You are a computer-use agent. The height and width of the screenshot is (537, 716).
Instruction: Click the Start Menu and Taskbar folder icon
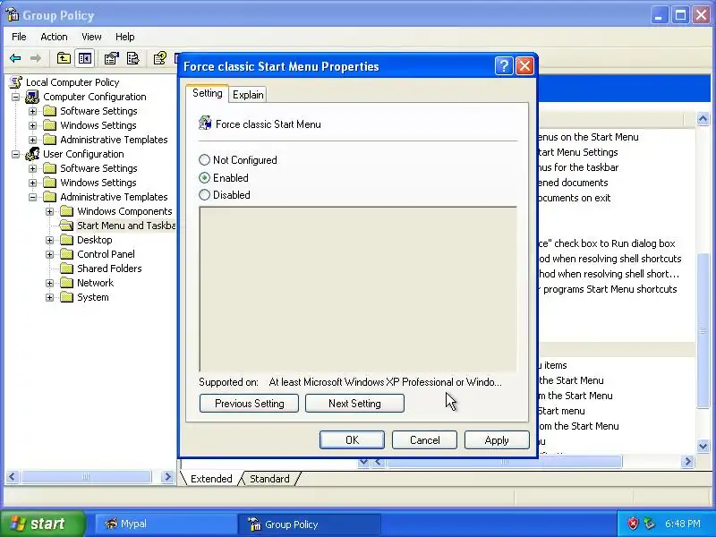(66, 226)
